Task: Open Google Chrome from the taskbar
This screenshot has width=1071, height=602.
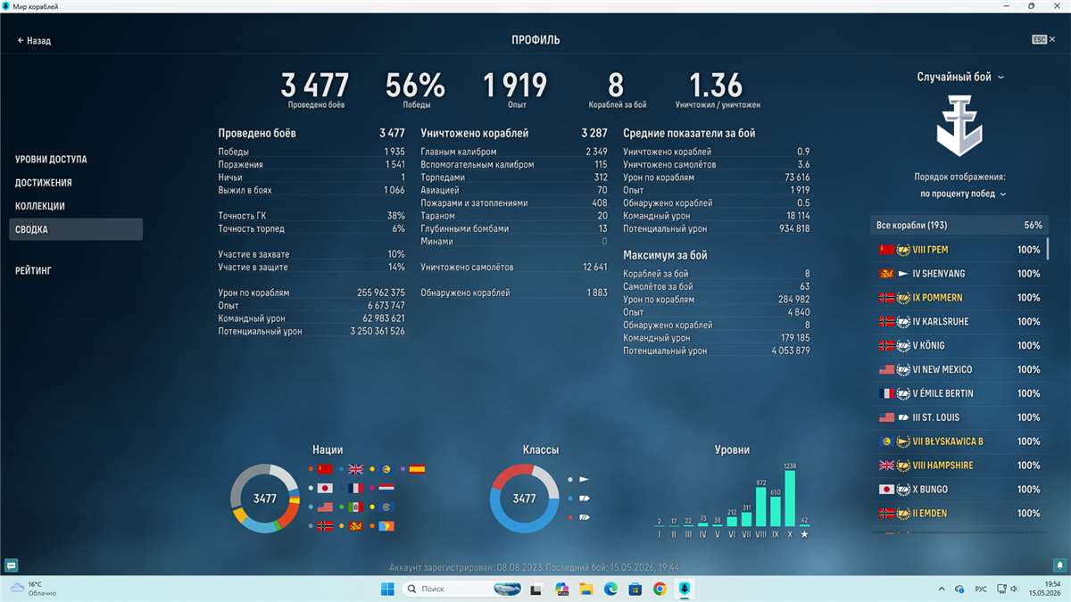Action: point(660,589)
